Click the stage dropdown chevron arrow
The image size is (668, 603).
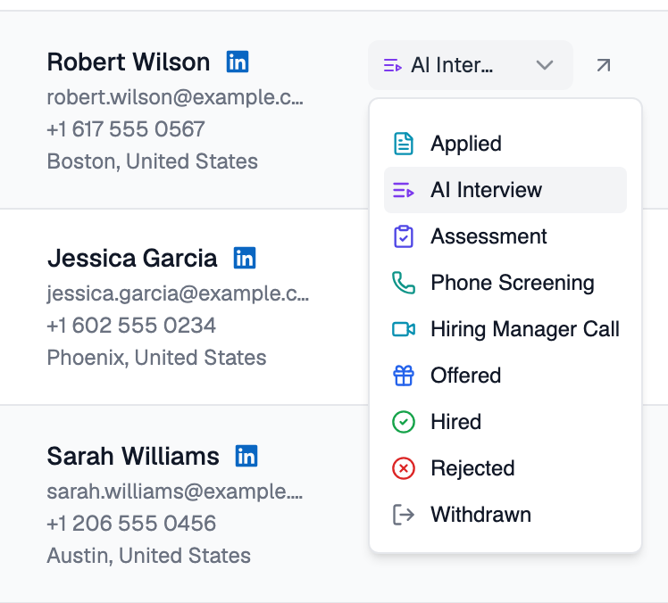click(x=545, y=65)
